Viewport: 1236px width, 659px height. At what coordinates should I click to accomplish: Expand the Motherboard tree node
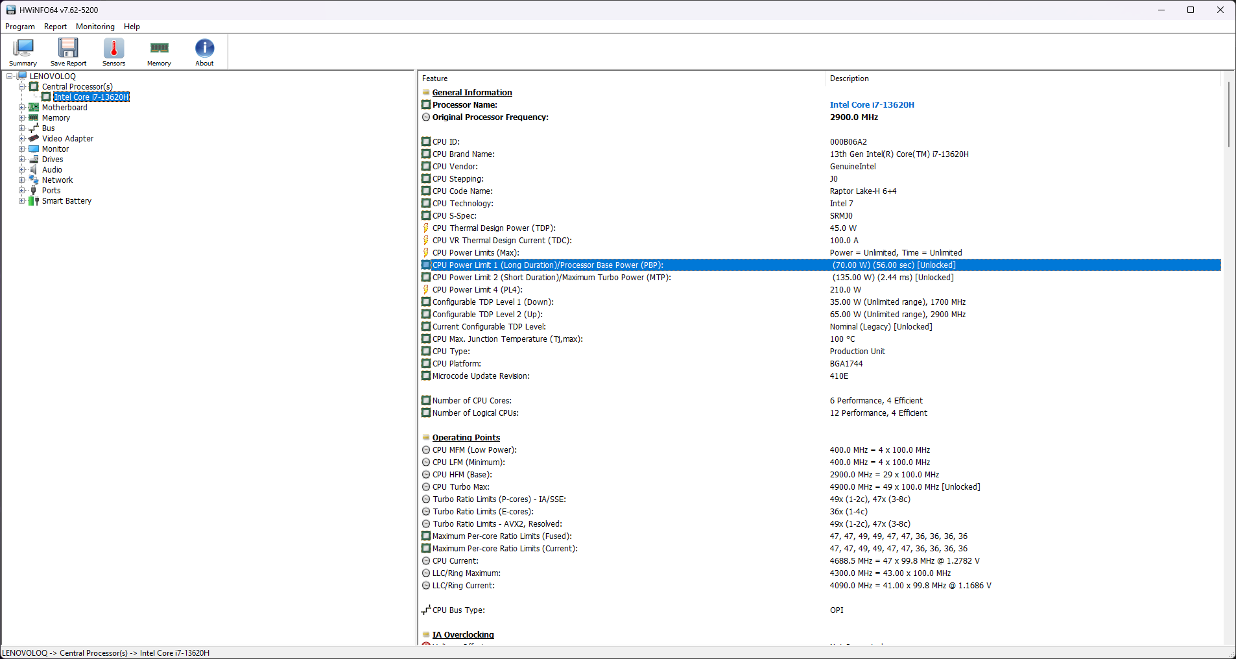(x=21, y=108)
